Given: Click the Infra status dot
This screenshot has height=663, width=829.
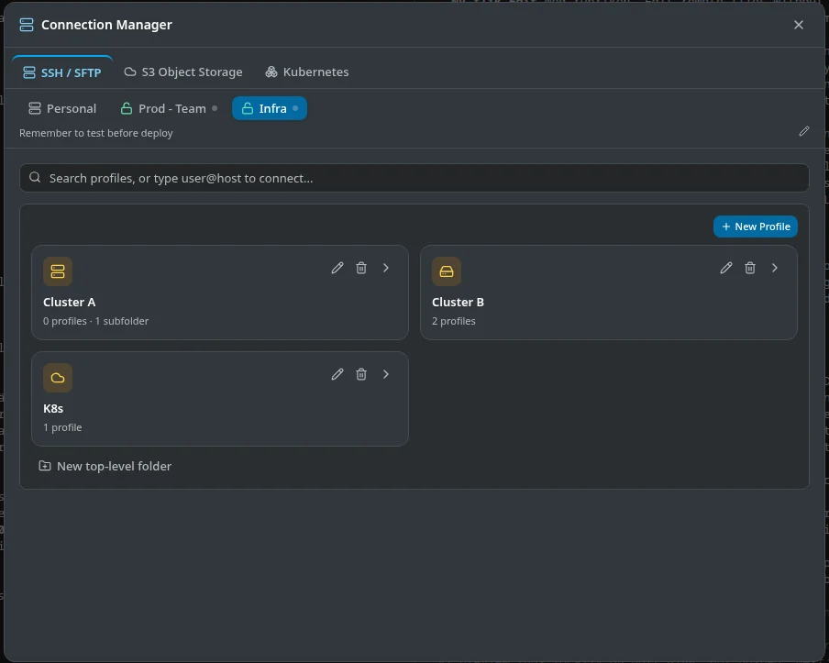Looking at the screenshot, I should (x=295, y=108).
